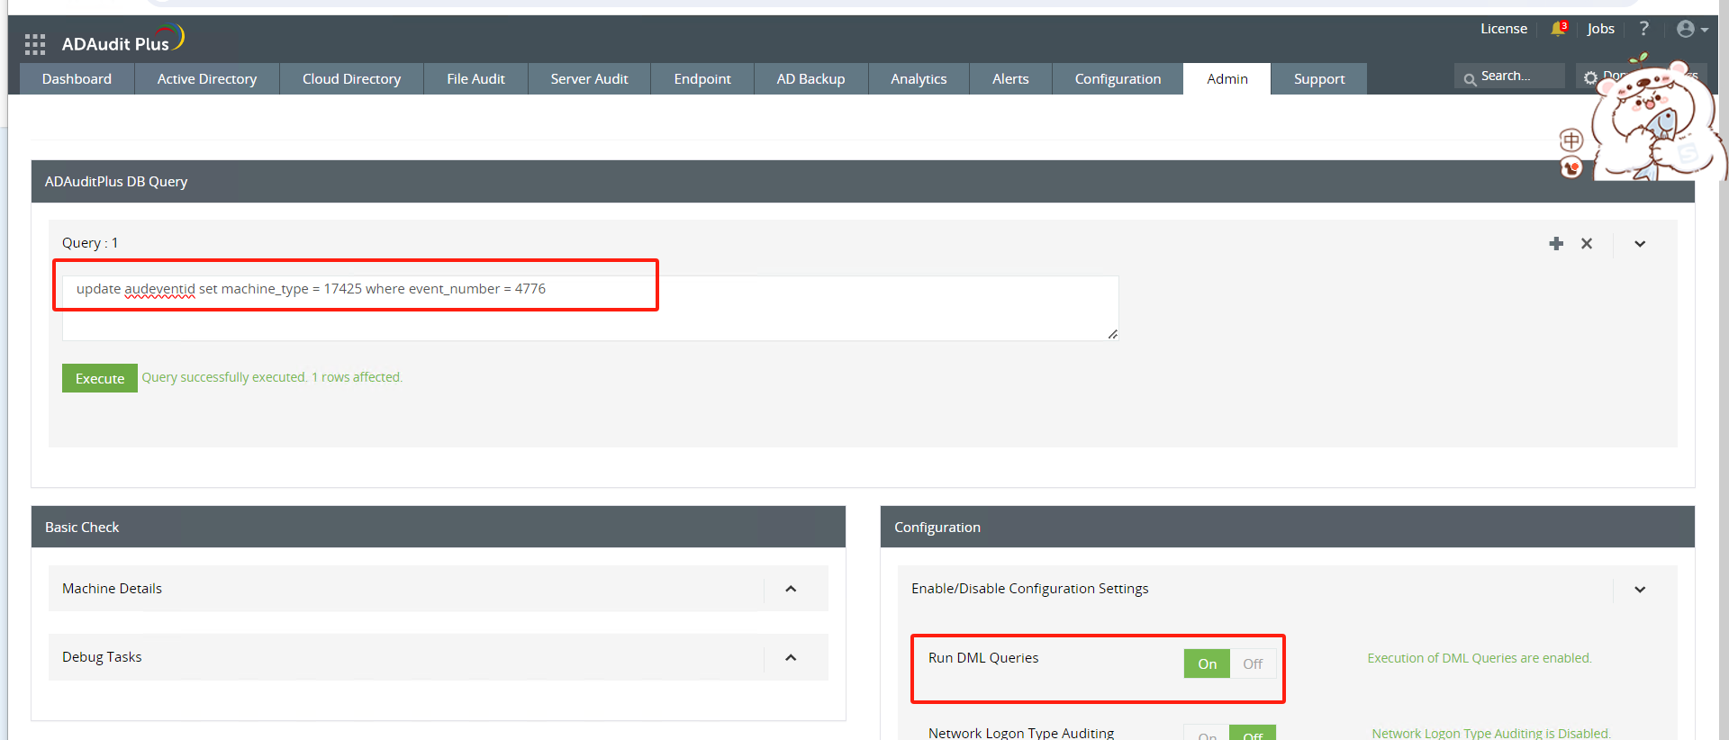Go to the Analytics tab
The image size is (1729, 740).
(x=919, y=78)
